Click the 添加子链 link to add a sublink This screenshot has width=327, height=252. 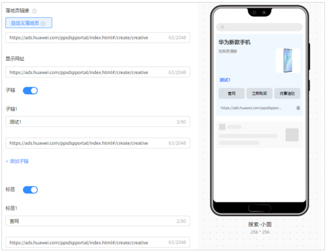[x=18, y=161]
